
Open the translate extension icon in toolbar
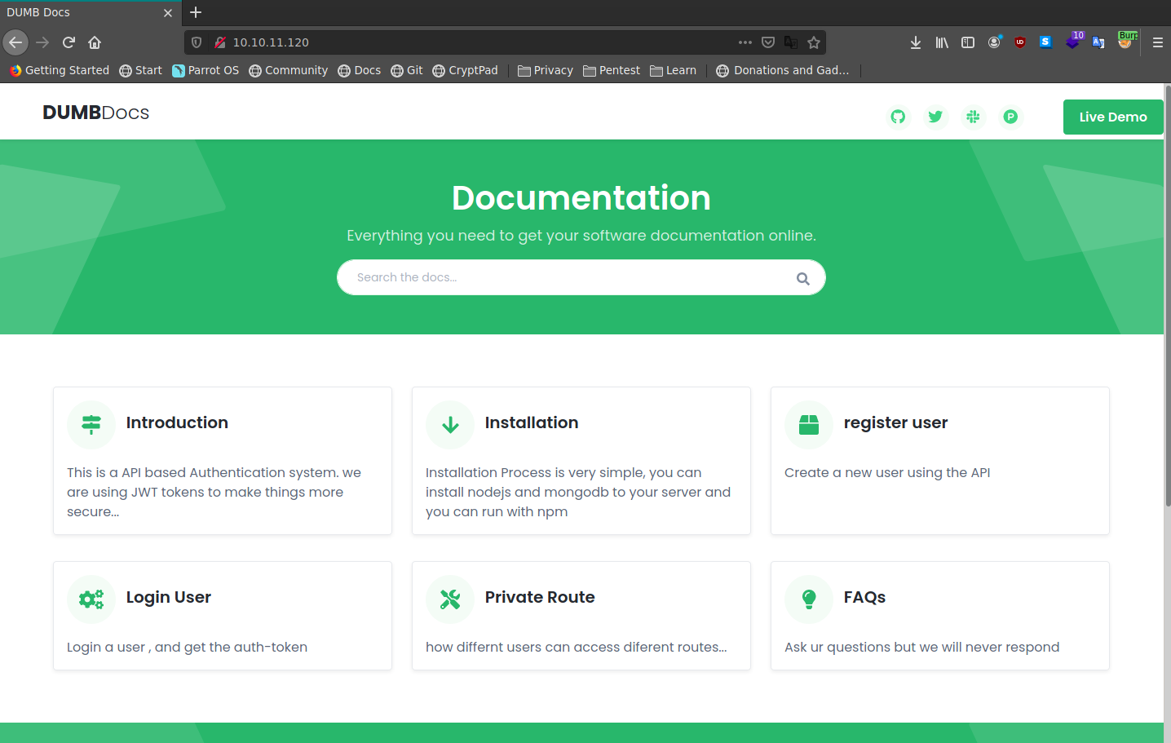tap(1098, 42)
